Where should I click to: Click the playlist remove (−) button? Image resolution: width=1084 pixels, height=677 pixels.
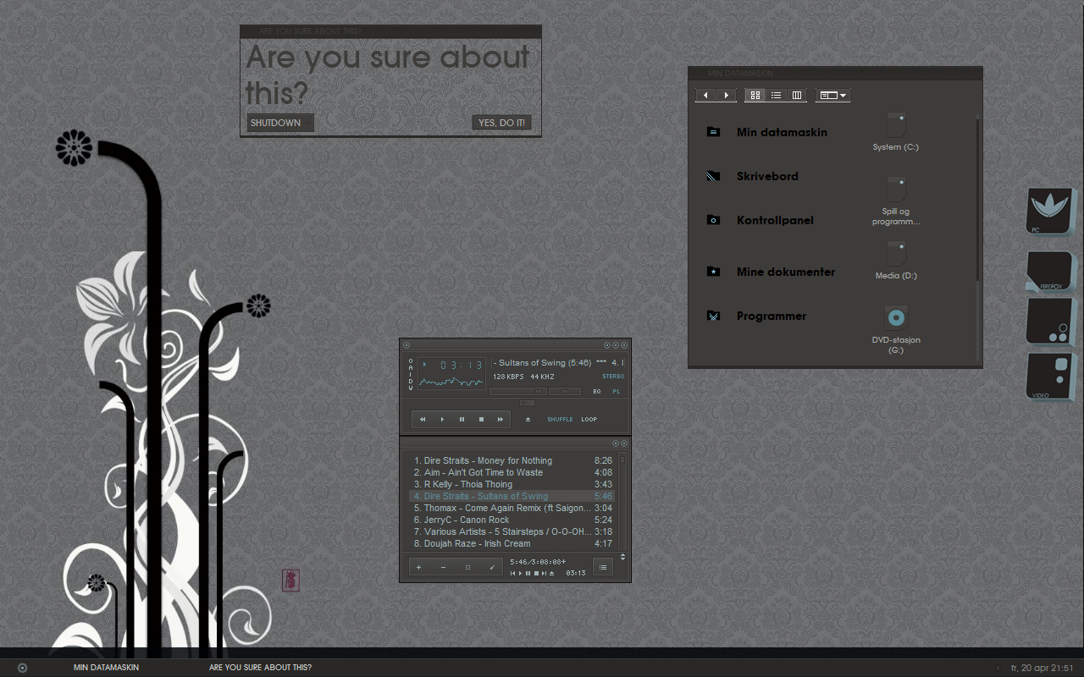click(x=443, y=568)
